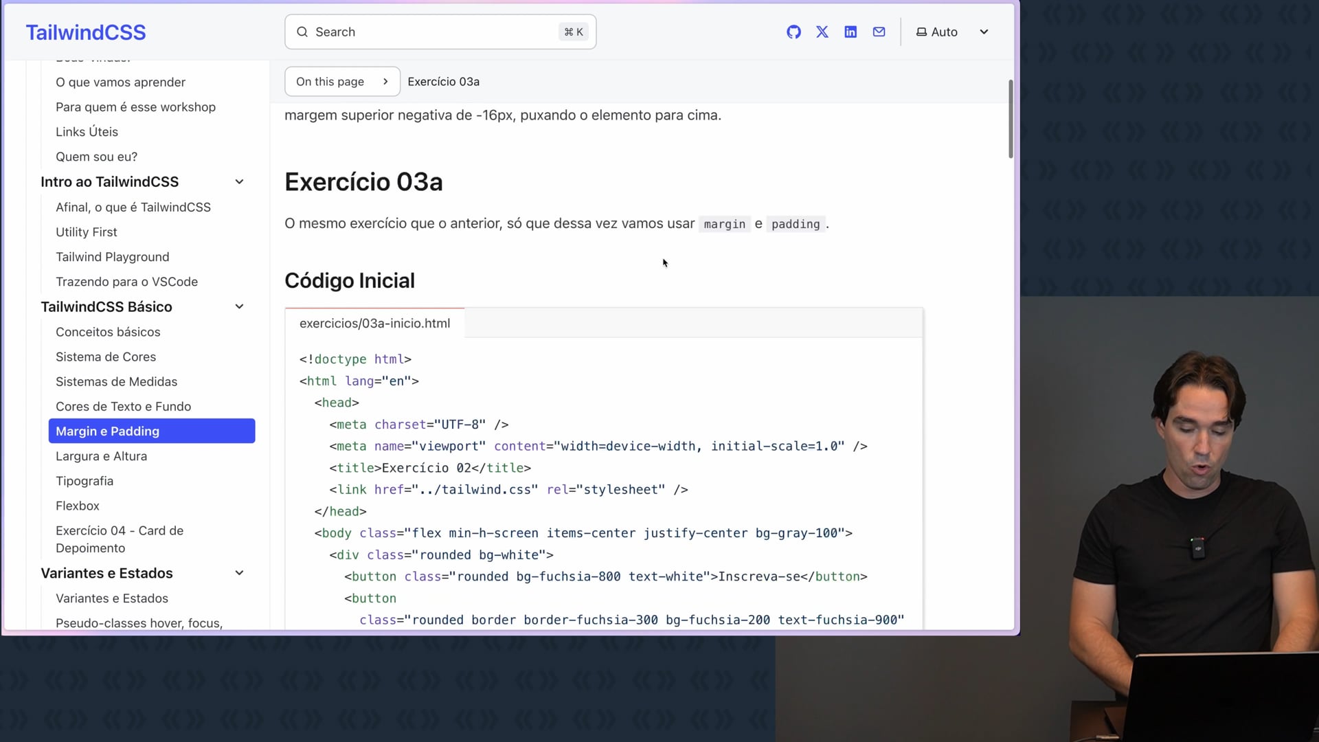This screenshot has width=1319, height=742.
Task: Click the Intro ao TailwindCSS section title
Action: pyautogui.click(x=109, y=182)
